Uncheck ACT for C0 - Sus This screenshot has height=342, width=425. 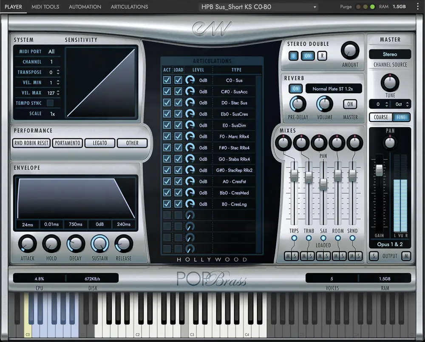pyautogui.click(x=167, y=80)
